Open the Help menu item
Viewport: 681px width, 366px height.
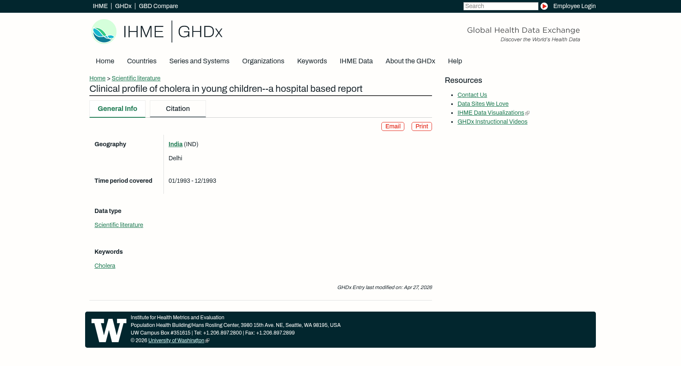(455, 61)
